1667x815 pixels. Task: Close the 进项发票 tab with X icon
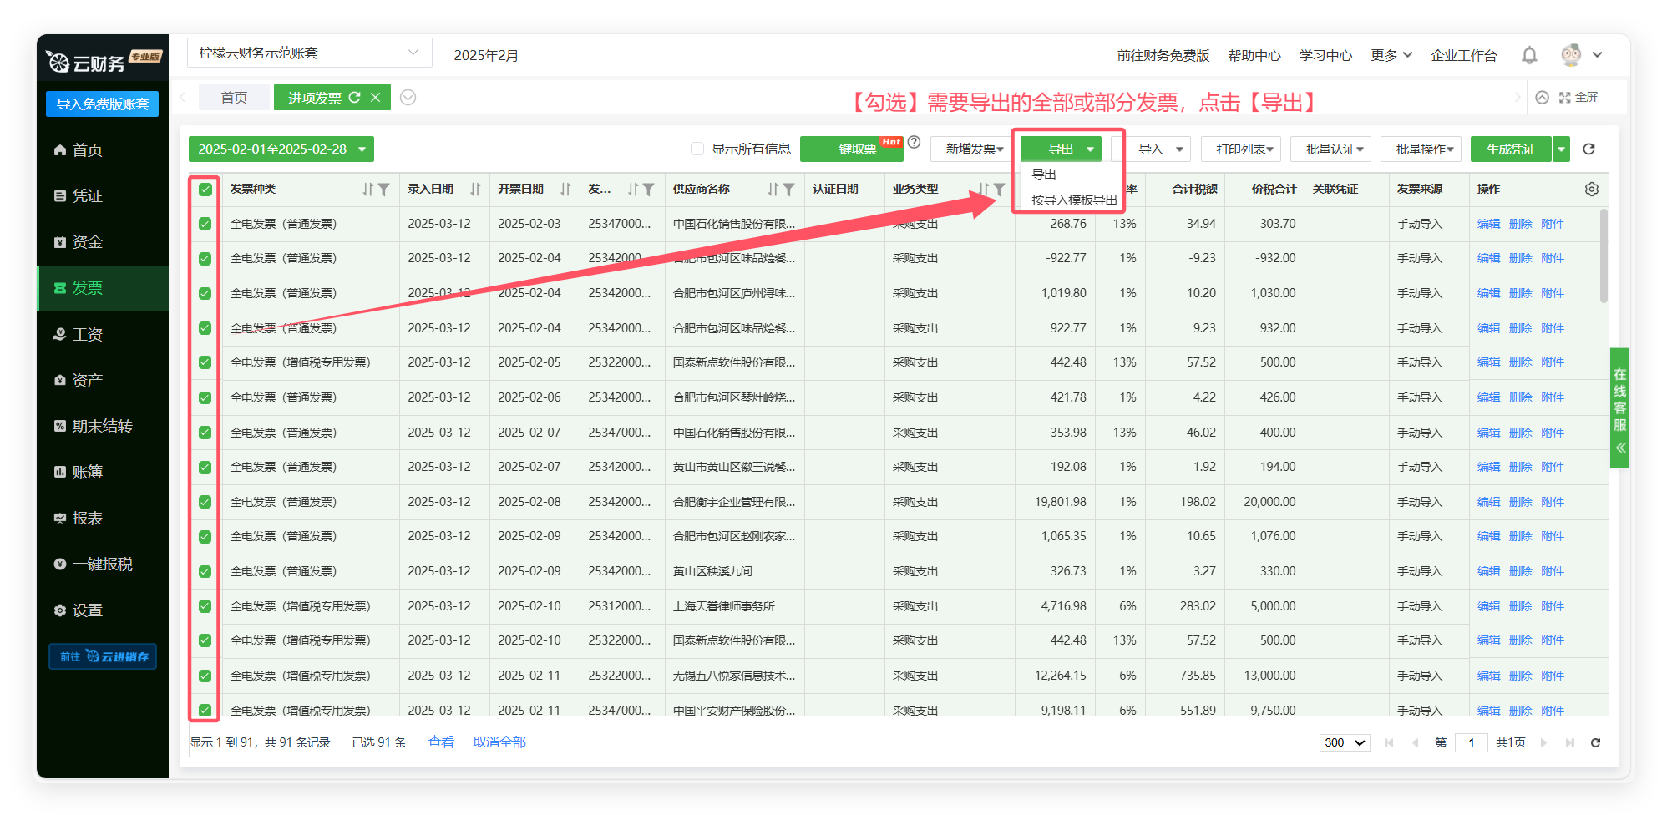376,98
